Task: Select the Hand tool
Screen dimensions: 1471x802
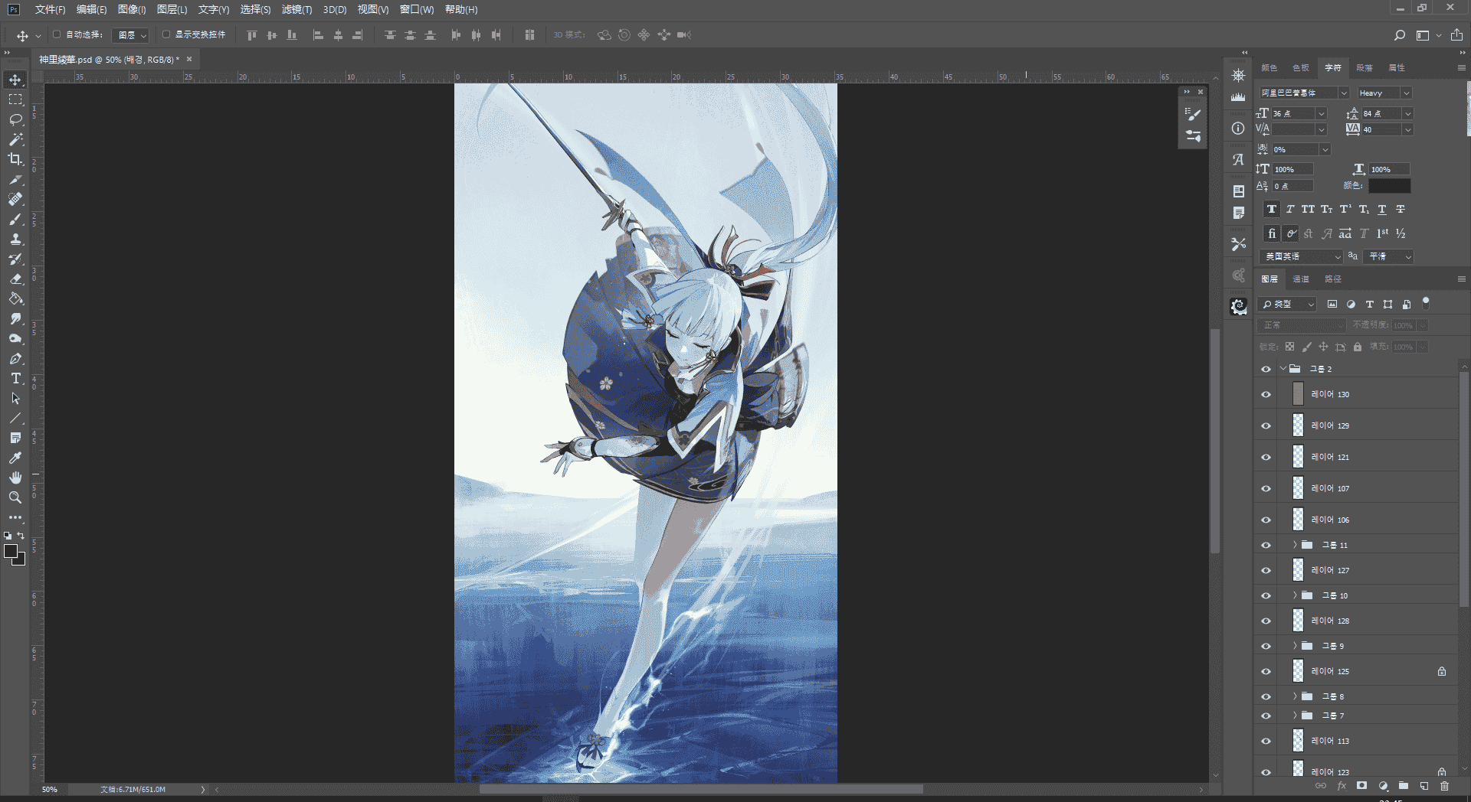Action: [15, 478]
